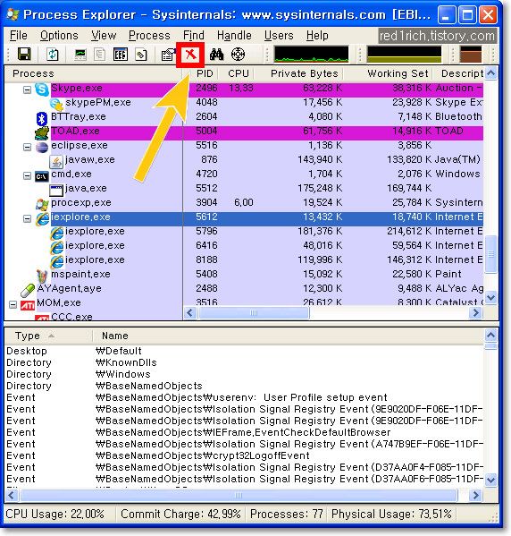
Task: Collapse the MOM.exe process tree
Action: (13, 304)
